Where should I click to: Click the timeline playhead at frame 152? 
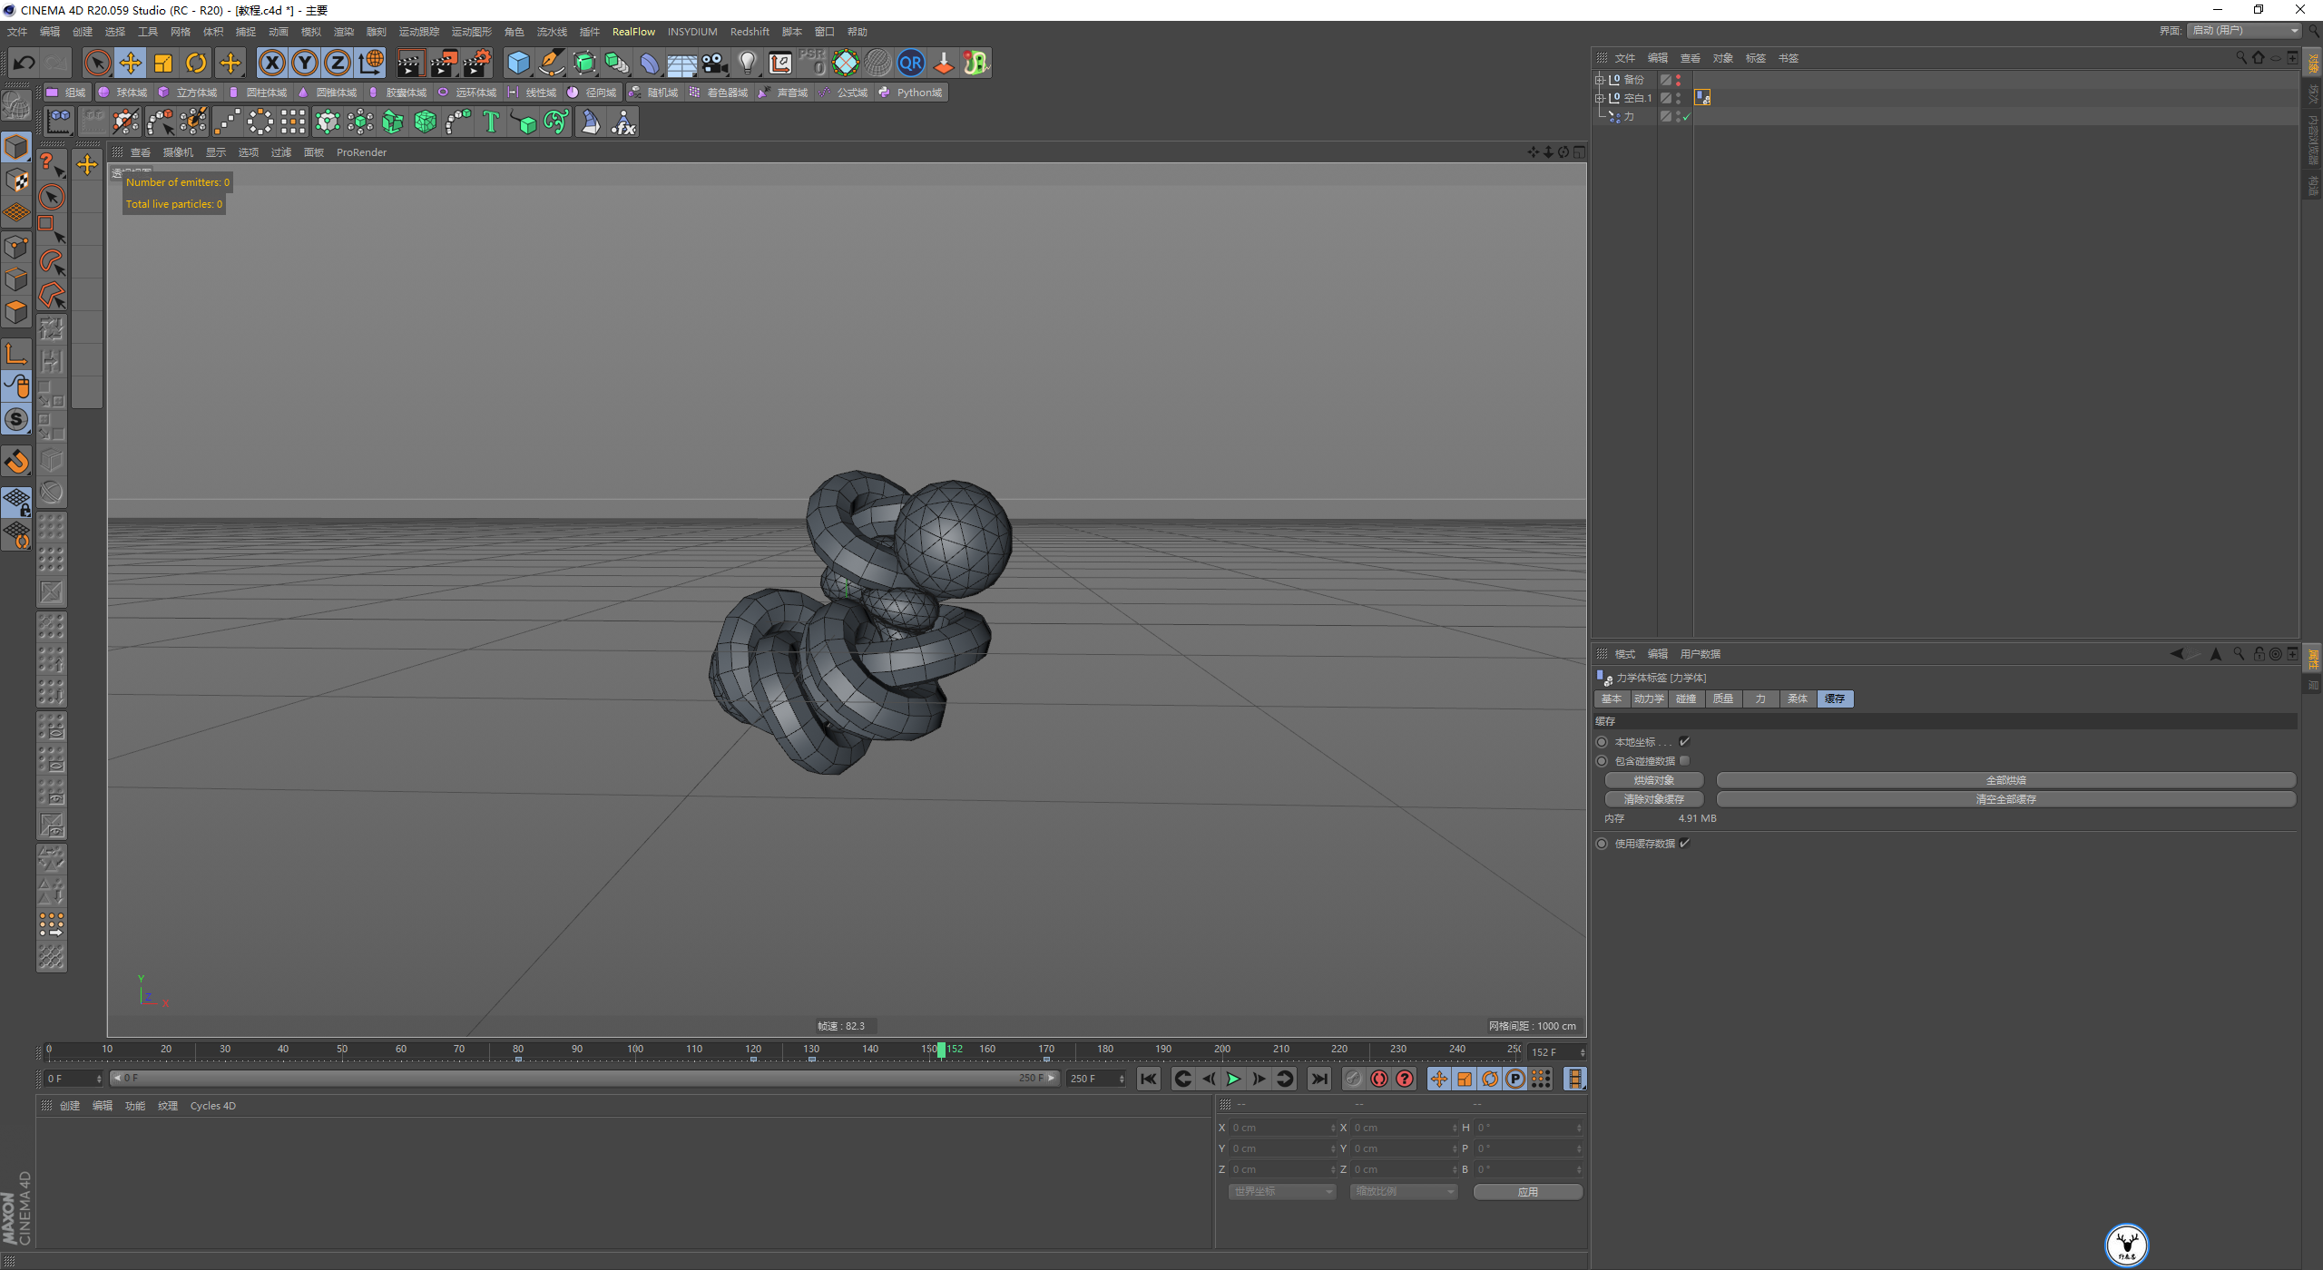(x=941, y=1050)
